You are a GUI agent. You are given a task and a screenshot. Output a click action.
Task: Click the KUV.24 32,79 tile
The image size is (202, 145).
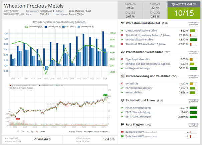(x=155, y=6)
